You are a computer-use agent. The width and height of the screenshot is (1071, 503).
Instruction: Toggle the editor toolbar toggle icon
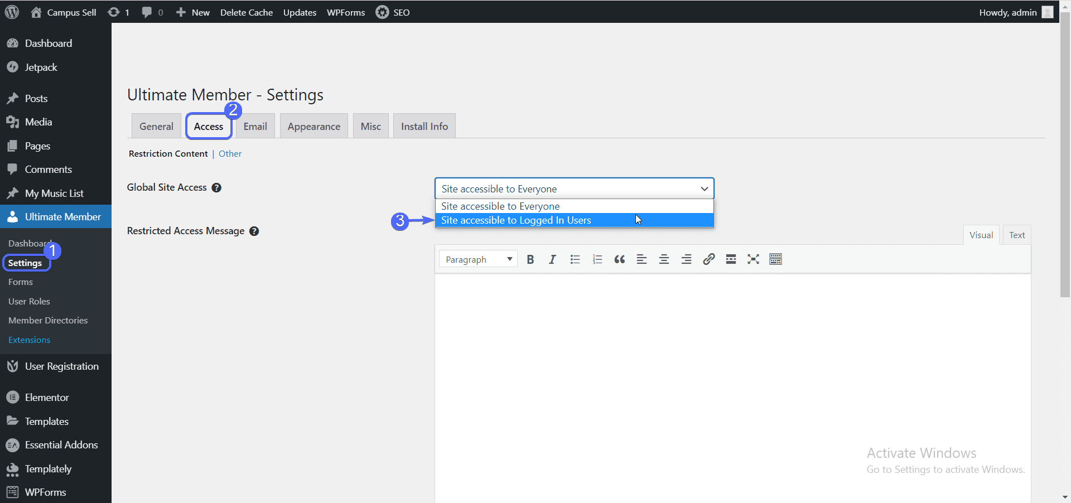pyautogui.click(x=776, y=259)
